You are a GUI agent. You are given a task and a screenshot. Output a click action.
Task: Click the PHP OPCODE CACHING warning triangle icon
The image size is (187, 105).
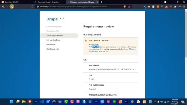point(86,41)
